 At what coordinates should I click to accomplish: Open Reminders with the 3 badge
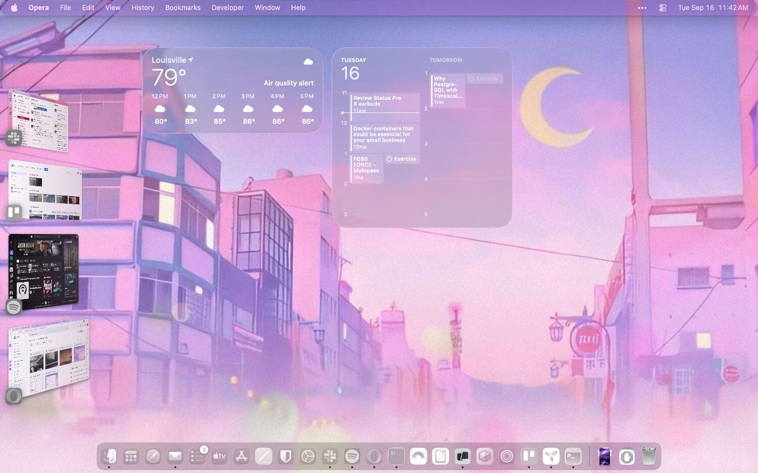(197, 456)
